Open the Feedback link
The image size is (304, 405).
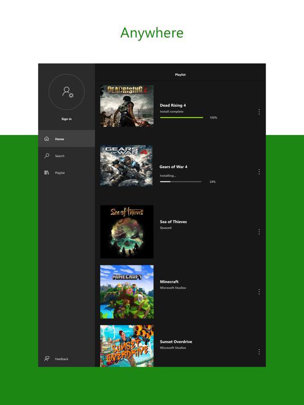62,359
